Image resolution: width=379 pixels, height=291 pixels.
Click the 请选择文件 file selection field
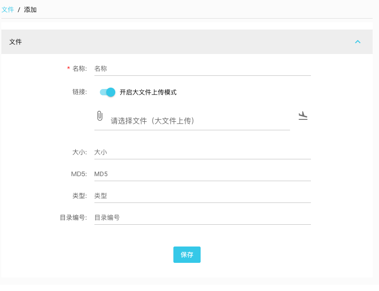click(195, 121)
